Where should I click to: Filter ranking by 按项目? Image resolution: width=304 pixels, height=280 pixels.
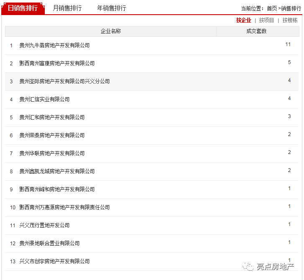[266, 20]
